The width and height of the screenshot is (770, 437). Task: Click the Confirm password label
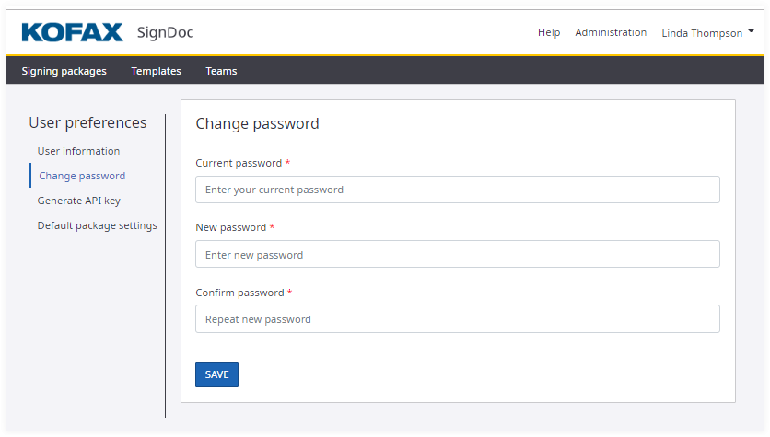pyautogui.click(x=239, y=293)
